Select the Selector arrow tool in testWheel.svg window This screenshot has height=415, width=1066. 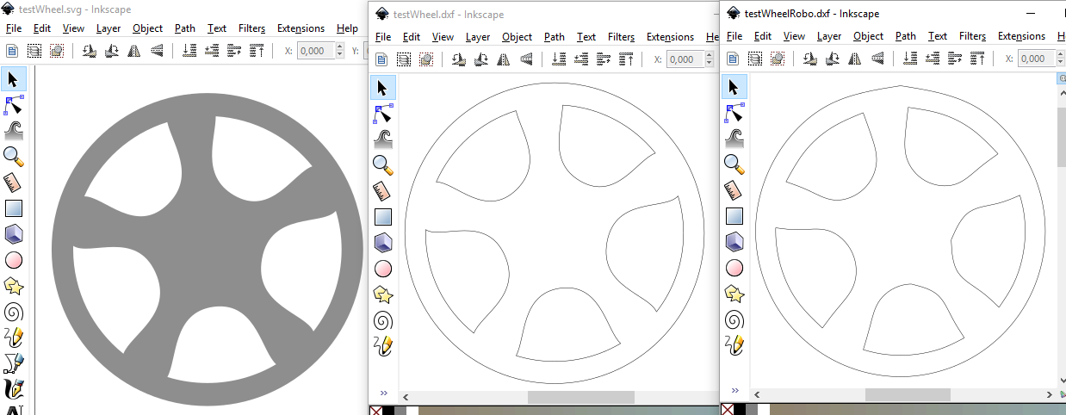tap(13, 79)
